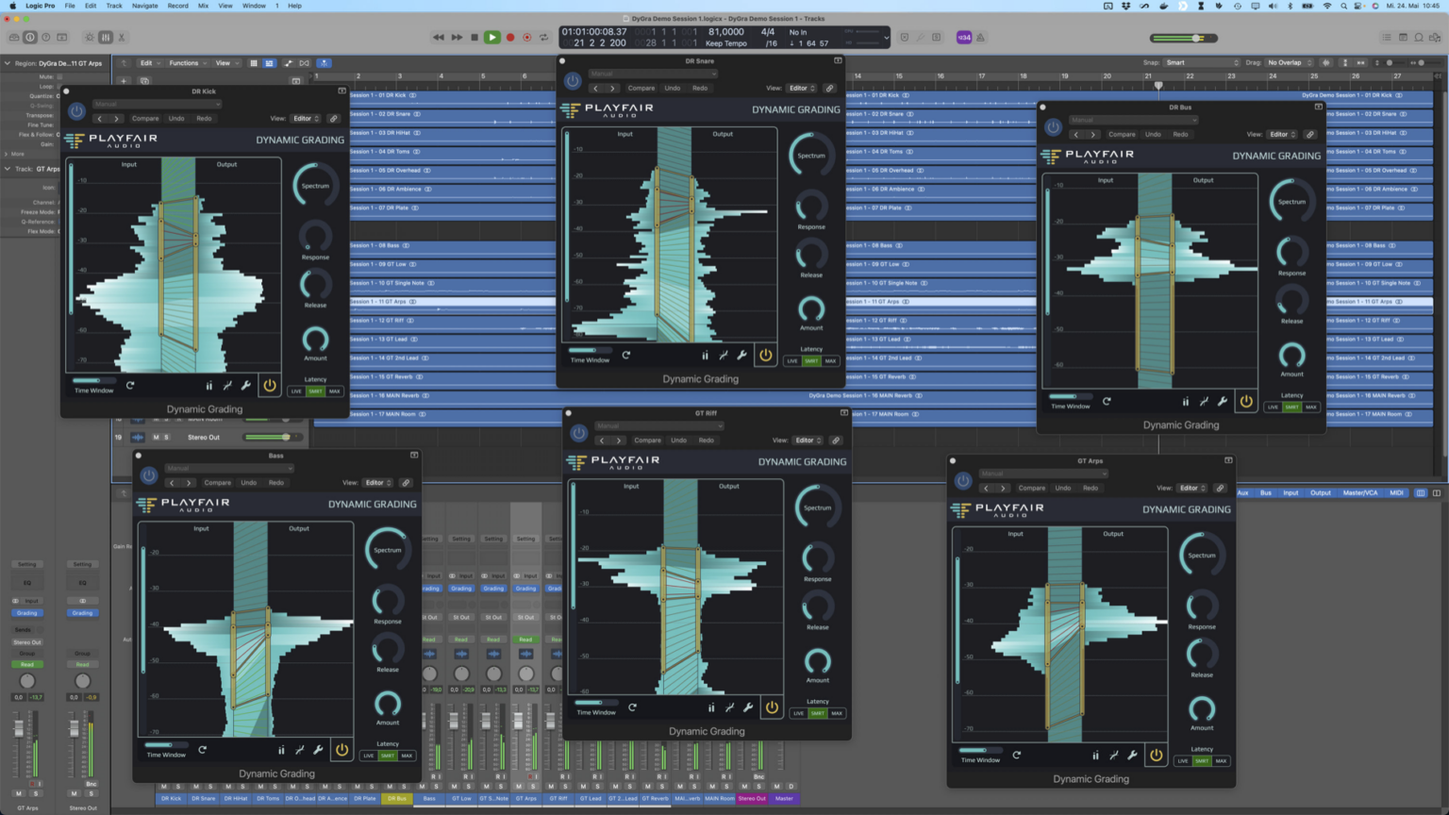The image size is (1449, 815).
Task: Enable MAX latency mode in DR Bus plugin
Action: click(x=1312, y=407)
